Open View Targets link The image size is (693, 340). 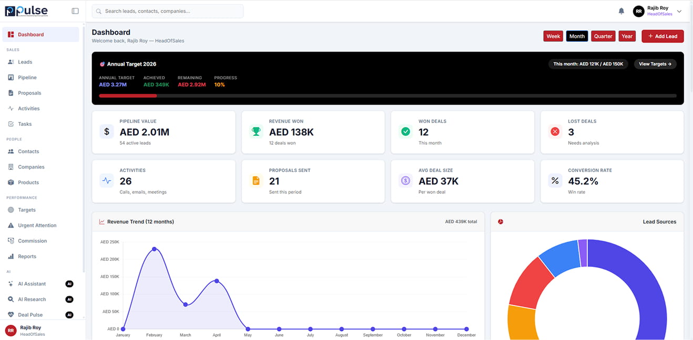(x=655, y=64)
